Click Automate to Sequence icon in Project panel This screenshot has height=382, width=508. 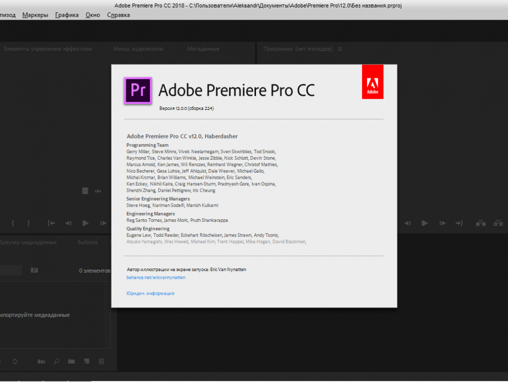pyautogui.click(x=41, y=361)
